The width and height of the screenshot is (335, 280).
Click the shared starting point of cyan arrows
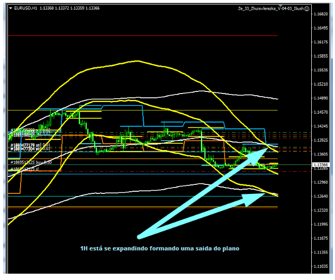139,236
